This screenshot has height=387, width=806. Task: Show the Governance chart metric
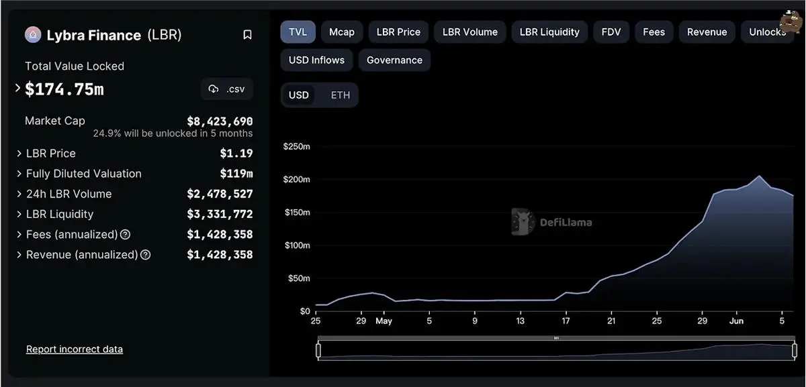[x=394, y=60]
